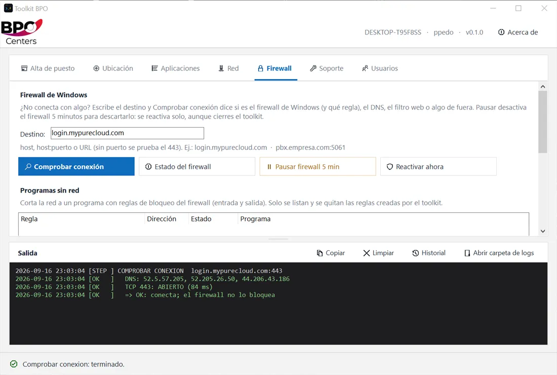
Task: Sort by the Dirección column header
Action: [167, 219]
